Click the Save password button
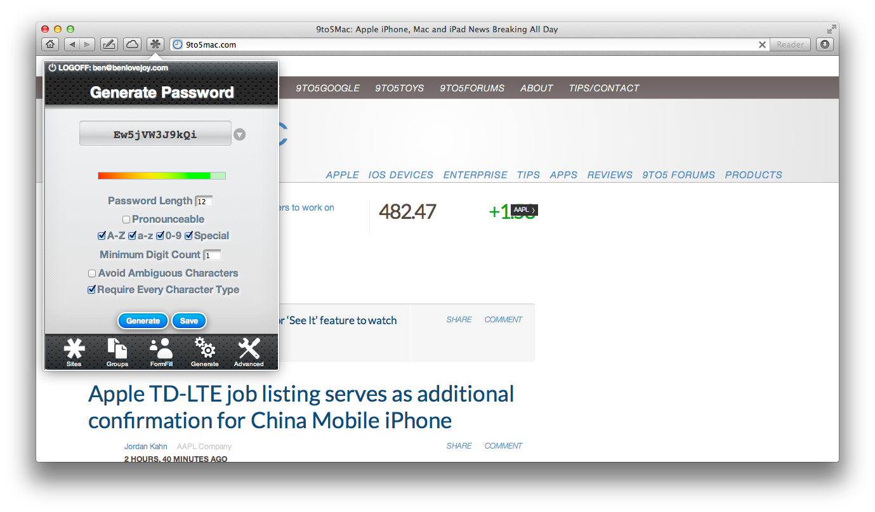This screenshot has height=512, width=875. click(x=189, y=321)
